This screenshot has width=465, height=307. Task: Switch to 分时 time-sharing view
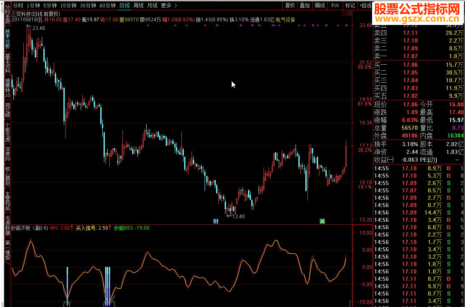pos(18,5)
